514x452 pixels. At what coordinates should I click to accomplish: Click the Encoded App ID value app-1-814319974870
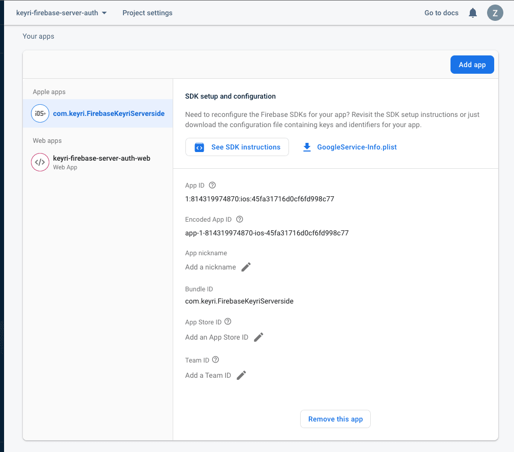pyautogui.click(x=267, y=233)
